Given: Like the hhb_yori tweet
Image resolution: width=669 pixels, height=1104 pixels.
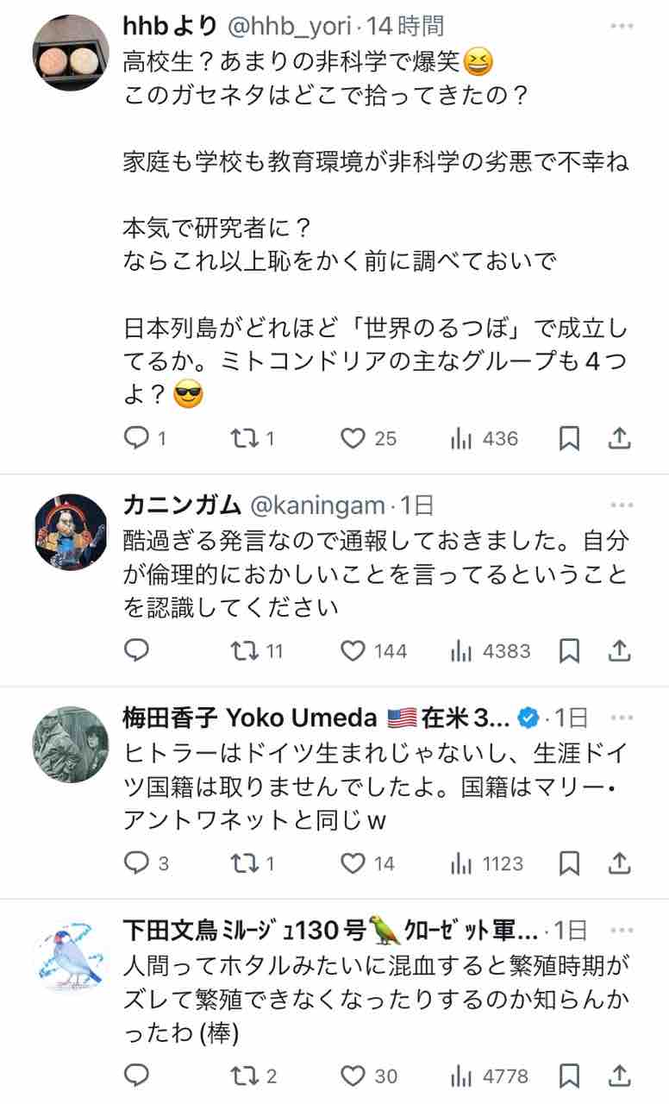Looking at the screenshot, I should (353, 439).
